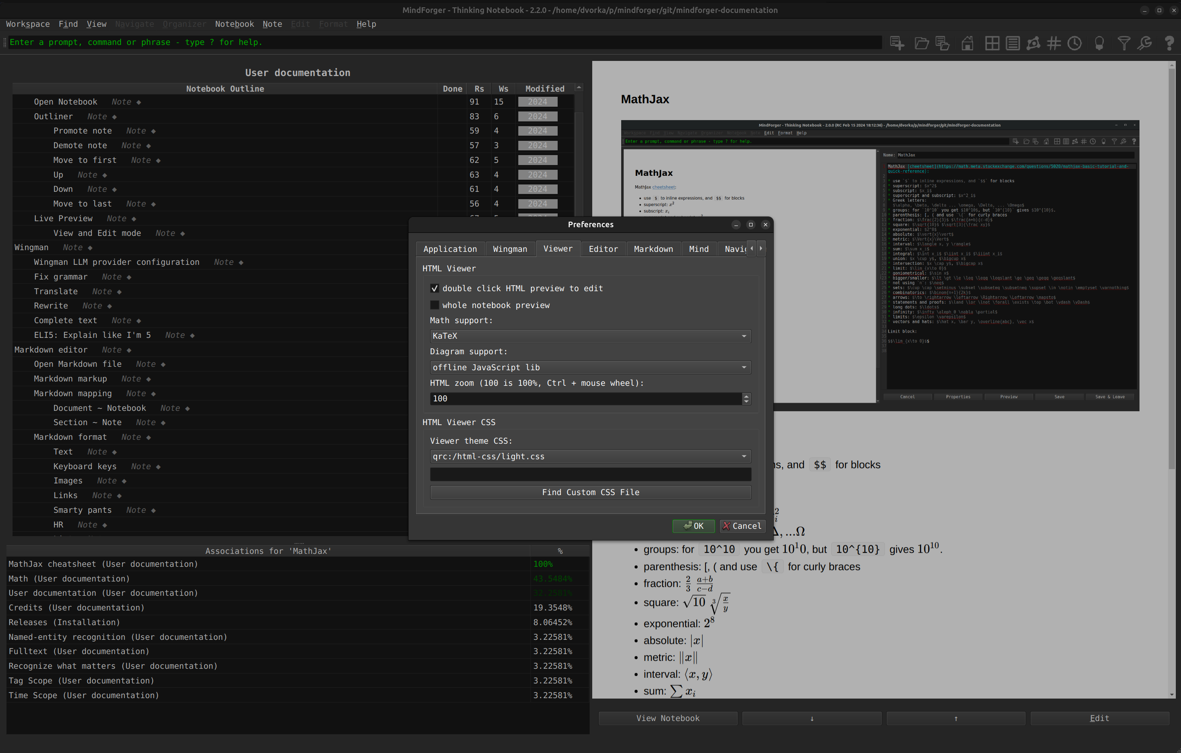
Task: Confirm preferences with OK
Action: [693, 526]
